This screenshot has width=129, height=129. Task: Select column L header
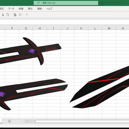point(95,28)
